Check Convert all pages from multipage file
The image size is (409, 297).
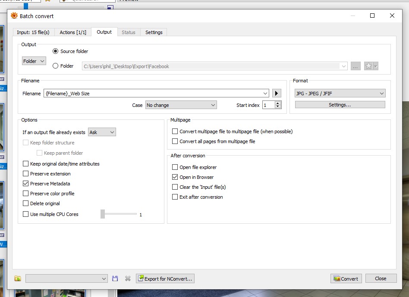[x=175, y=141]
